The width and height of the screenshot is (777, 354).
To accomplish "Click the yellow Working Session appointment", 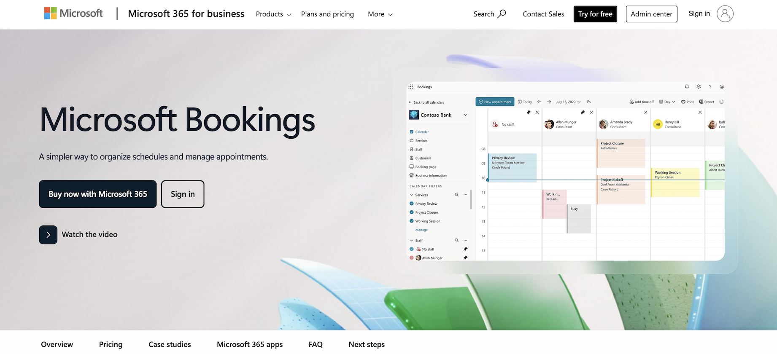I will pos(675,183).
